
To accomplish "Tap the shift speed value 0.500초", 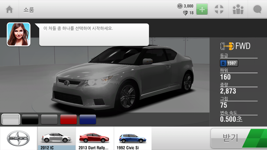I will pos(231,119).
